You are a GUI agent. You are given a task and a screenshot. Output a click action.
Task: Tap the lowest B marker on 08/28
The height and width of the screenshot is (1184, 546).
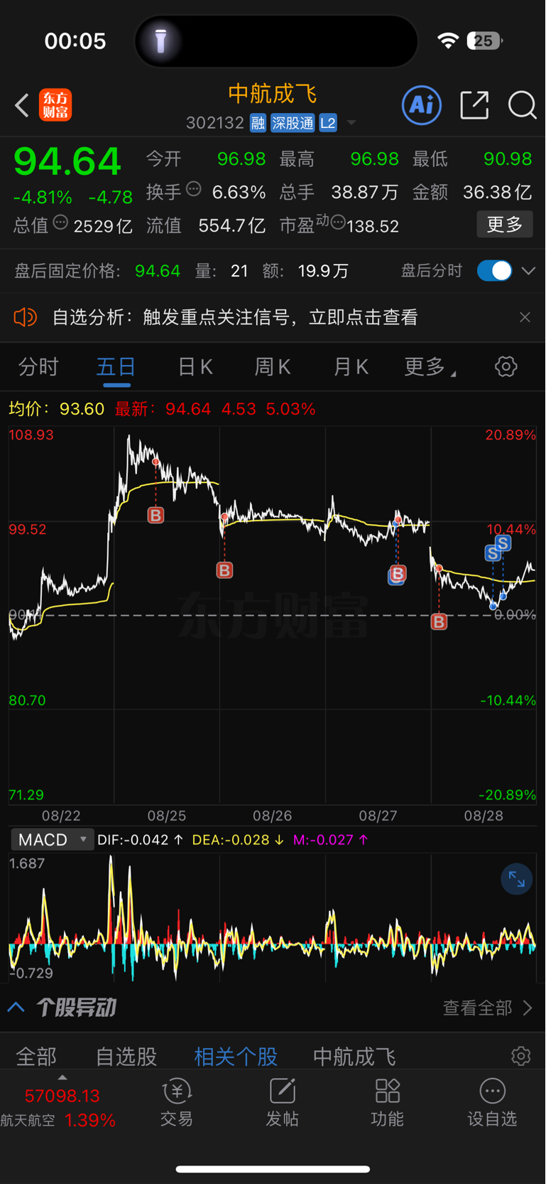click(439, 622)
